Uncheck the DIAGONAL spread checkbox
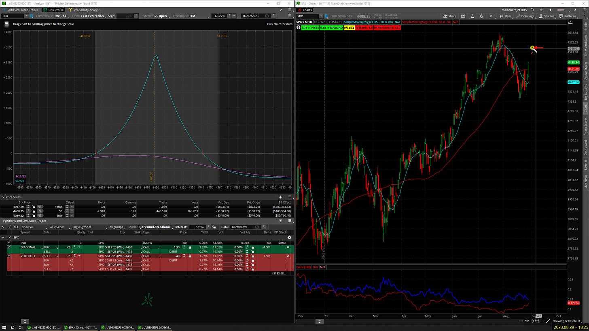The height and width of the screenshot is (331, 589). pos(9,247)
